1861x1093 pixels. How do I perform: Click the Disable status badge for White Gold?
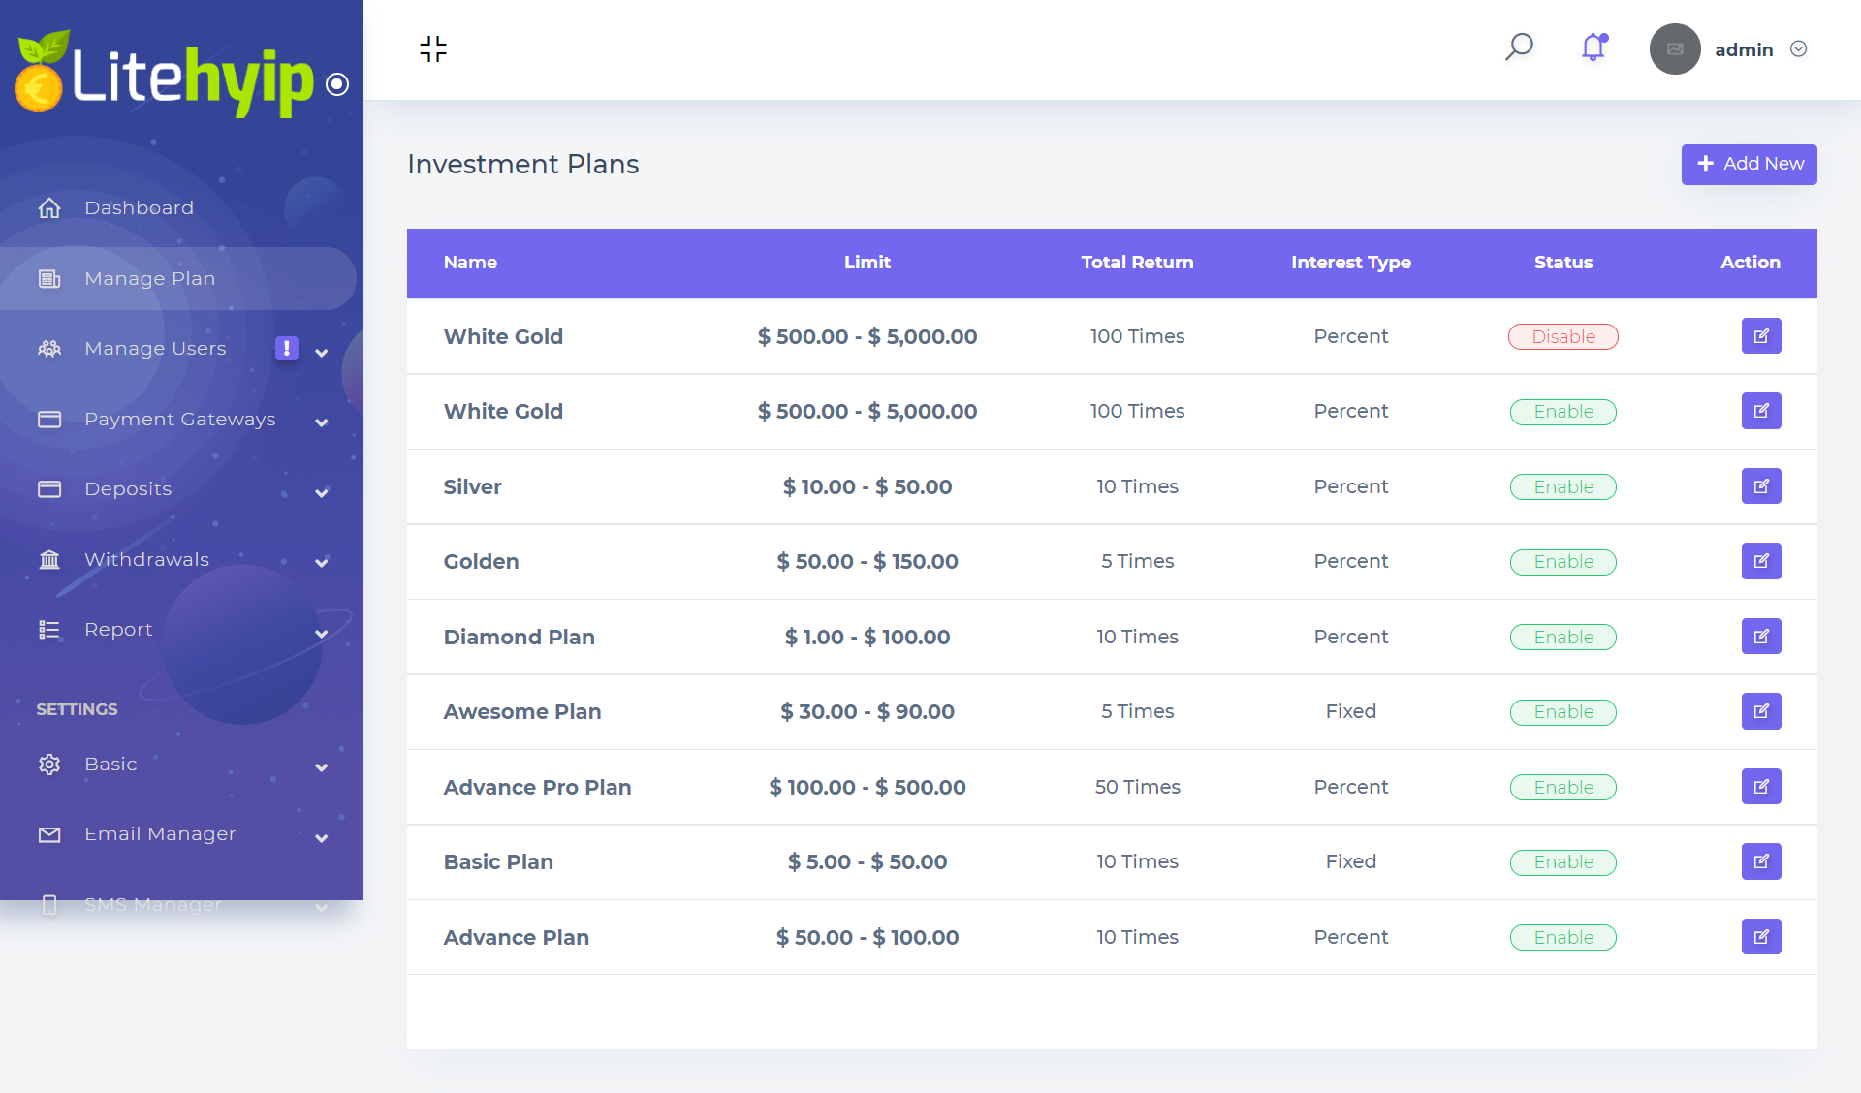pos(1562,336)
